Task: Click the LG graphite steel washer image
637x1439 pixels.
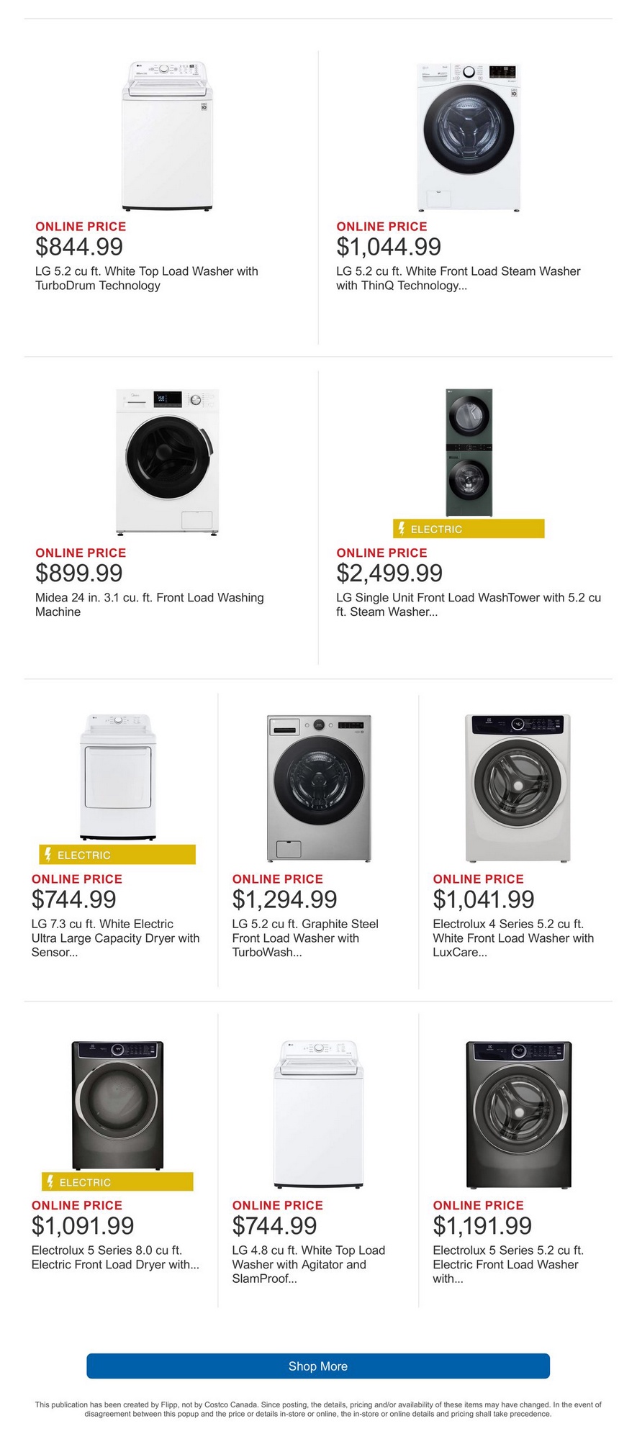Action: tap(319, 788)
